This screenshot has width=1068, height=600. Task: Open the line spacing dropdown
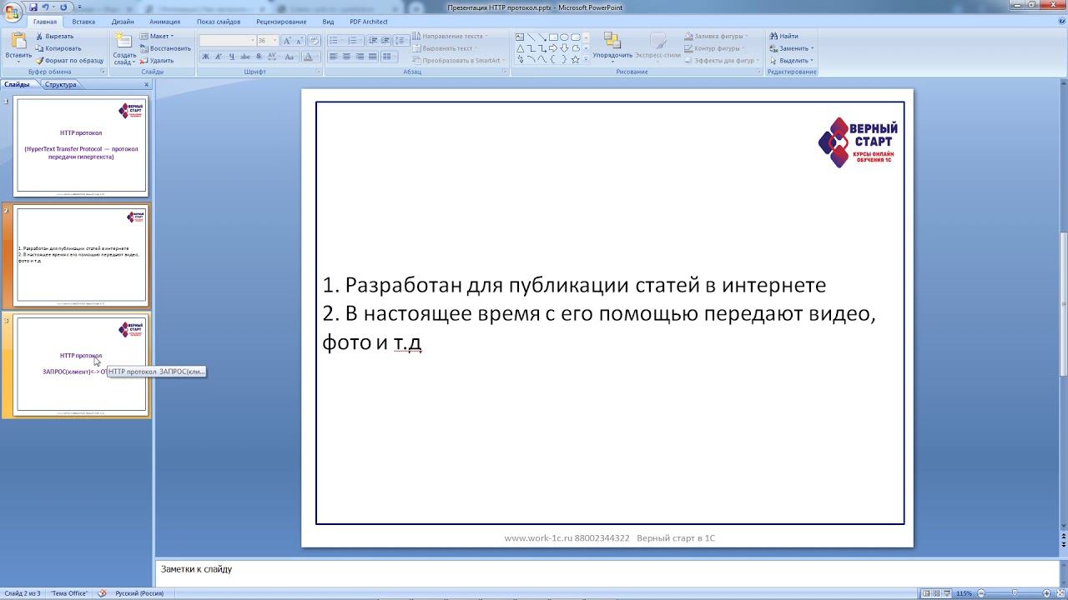401,40
